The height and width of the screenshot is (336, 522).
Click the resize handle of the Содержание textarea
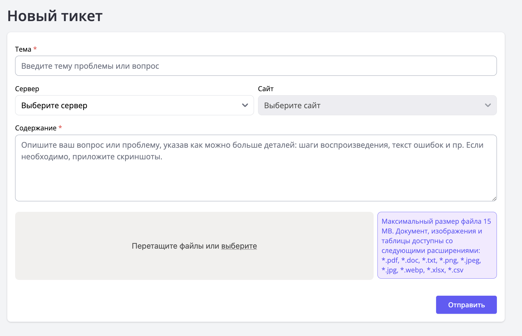[x=494, y=198]
